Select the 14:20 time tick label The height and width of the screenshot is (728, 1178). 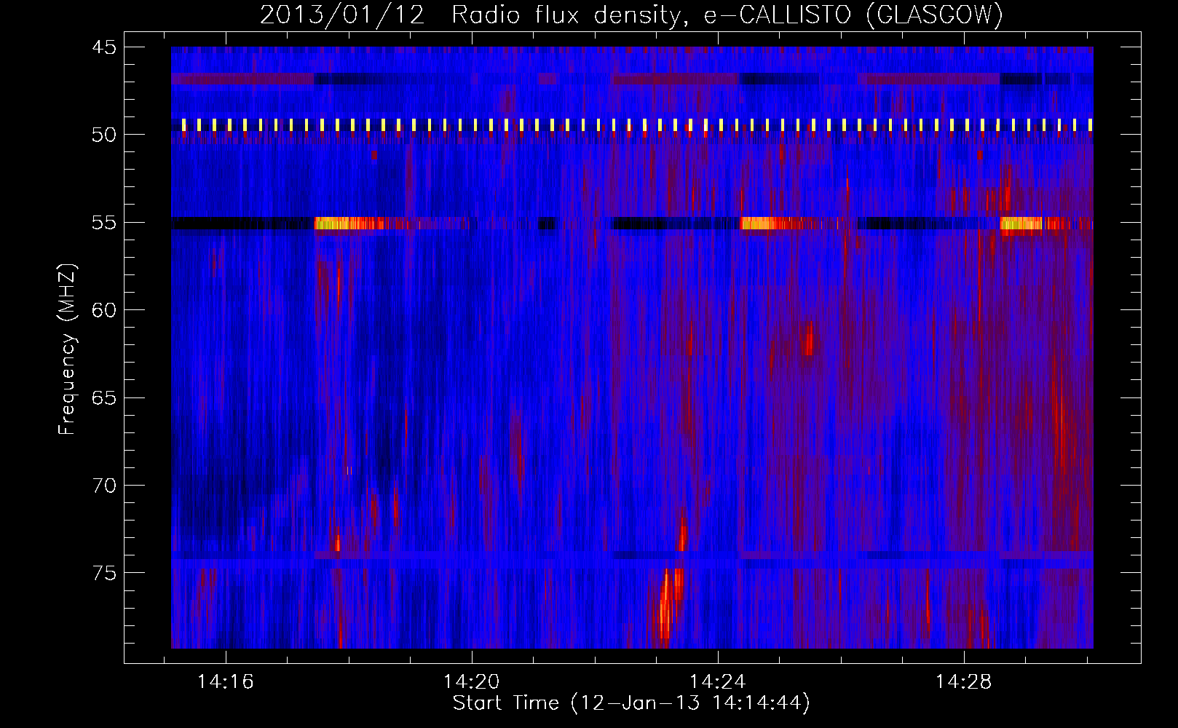[471, 682]
